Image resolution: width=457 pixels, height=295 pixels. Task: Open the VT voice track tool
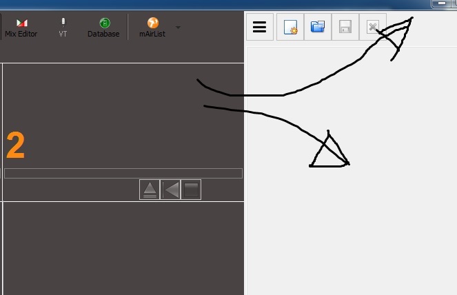click(63, 28)
